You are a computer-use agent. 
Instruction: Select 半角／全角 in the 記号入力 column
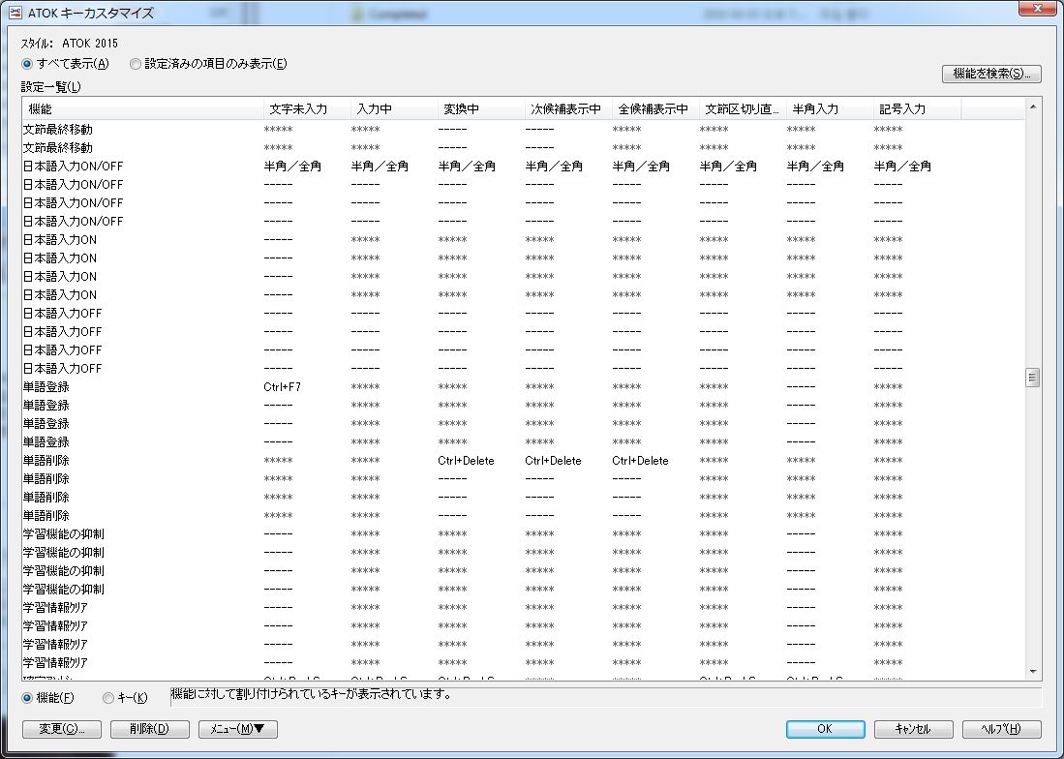point(902,167)
